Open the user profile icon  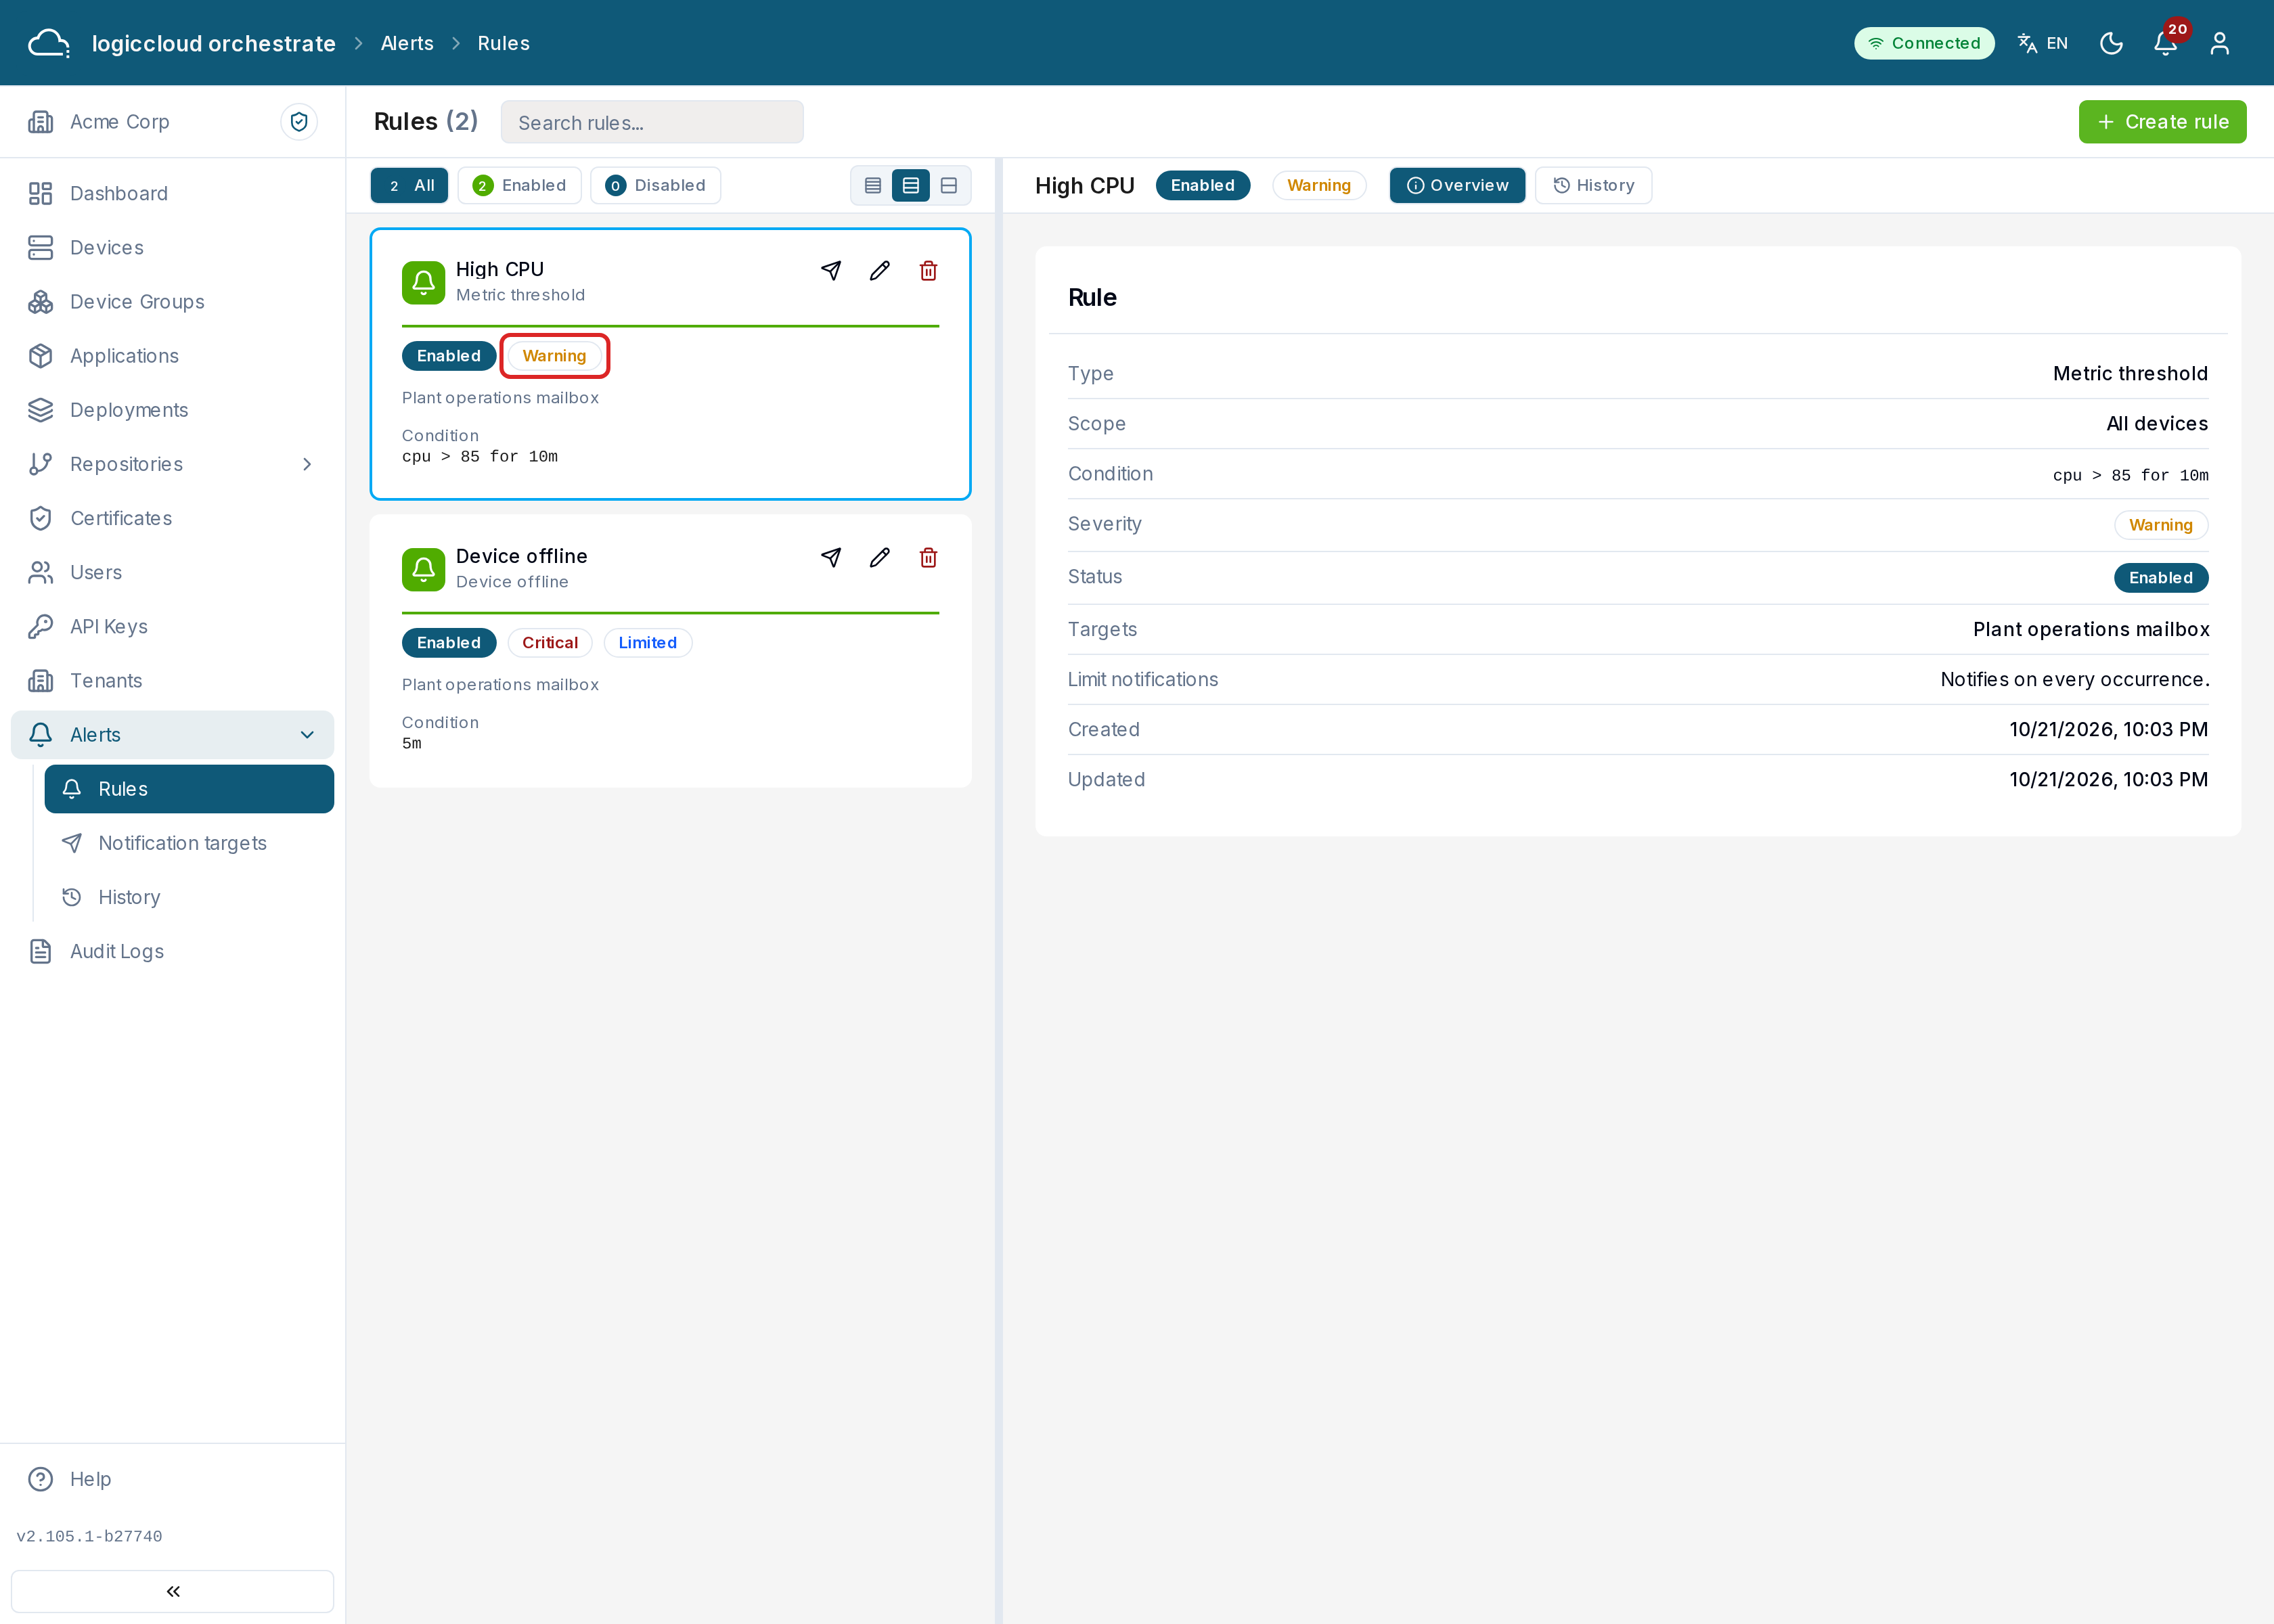2219,43
